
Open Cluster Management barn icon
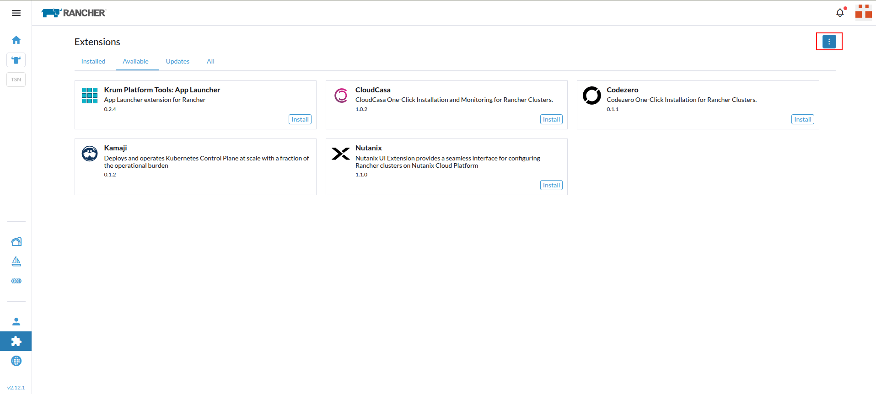(16, 241)
